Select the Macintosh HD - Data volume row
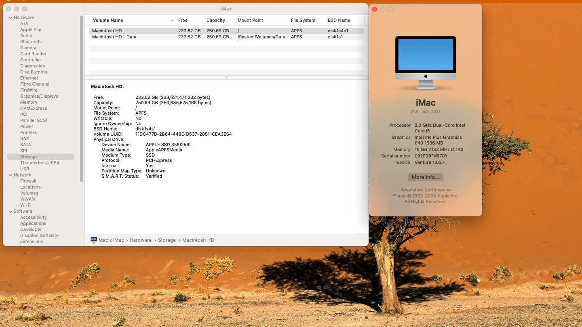582x327 pixels. tap(226, 37)
